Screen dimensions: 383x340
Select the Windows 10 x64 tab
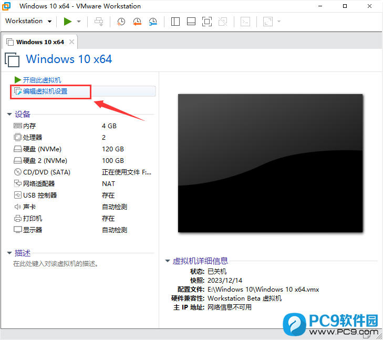pos(40,42)
